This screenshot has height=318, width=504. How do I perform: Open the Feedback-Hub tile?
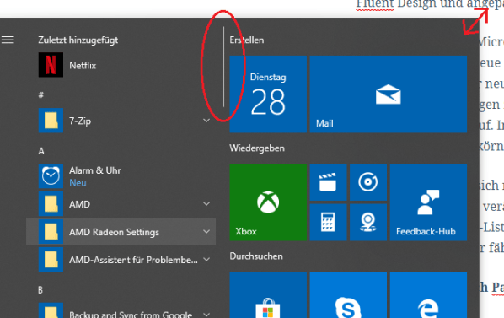point(428,202)
